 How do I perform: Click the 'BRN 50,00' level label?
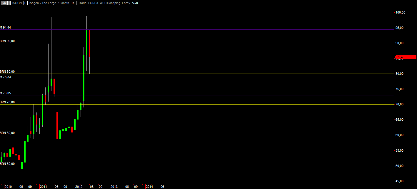pyautogui.click(x=7, y=164)
